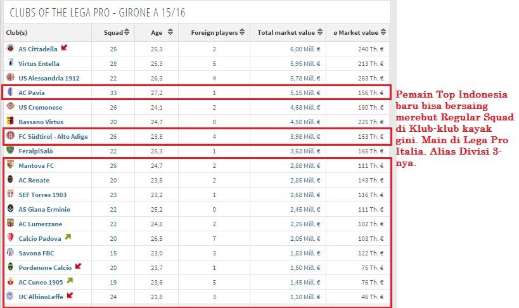Screen dimensions: 519x308
Task: Click Pordenone Calcio's market value 75 Th. €
Action: pyautogui.click(x=373, y=267)
